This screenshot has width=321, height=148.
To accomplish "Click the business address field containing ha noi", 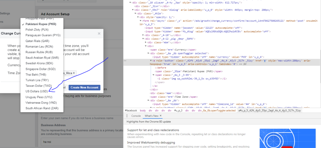I will 82,142.
